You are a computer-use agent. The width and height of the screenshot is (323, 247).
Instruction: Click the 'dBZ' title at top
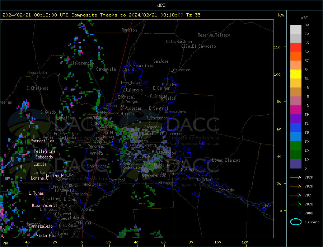point(161,5)
